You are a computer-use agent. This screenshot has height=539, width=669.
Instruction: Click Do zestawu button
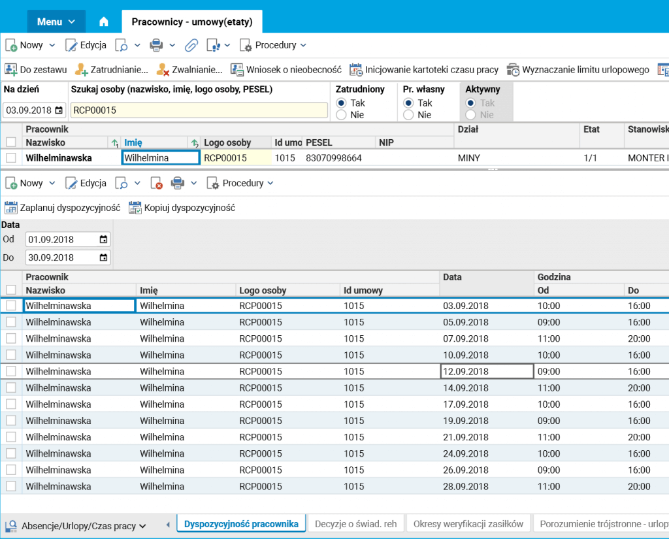point(36,69)
